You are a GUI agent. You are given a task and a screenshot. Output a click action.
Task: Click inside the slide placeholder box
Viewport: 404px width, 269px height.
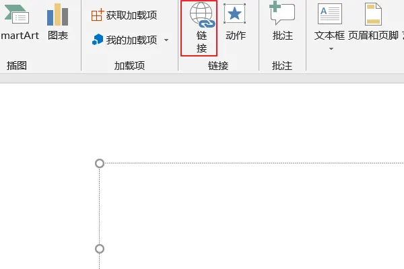coord(252,217)
